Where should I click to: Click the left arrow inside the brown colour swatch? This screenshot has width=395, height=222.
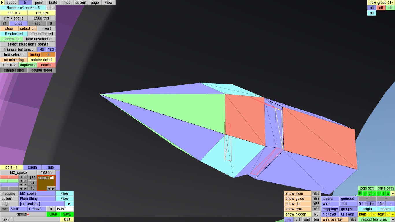49,188
